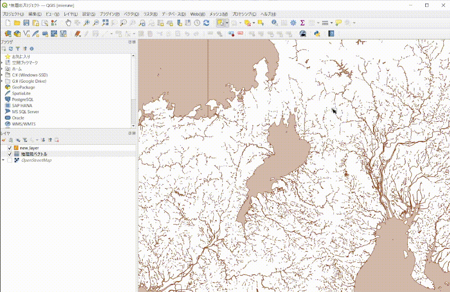Select the Zoom In magnifier tool
This screenshot has width=450, height=292.
click(x=86, y=23)
